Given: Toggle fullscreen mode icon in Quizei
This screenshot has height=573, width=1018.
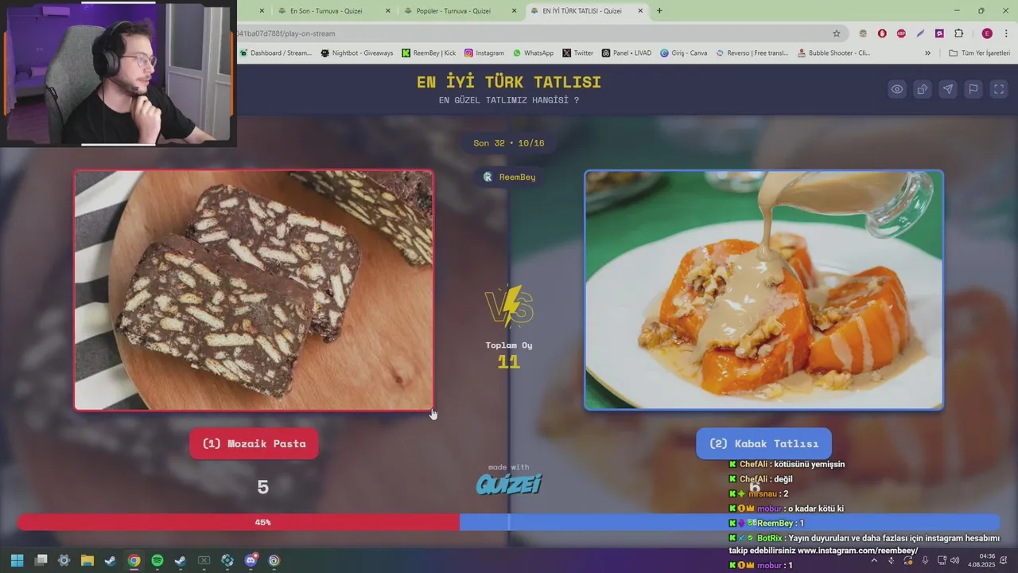Looking at the screenshot, I should tap(999, 89).
